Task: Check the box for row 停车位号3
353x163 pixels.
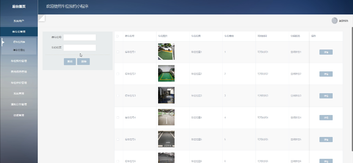Action: (118, 95)
